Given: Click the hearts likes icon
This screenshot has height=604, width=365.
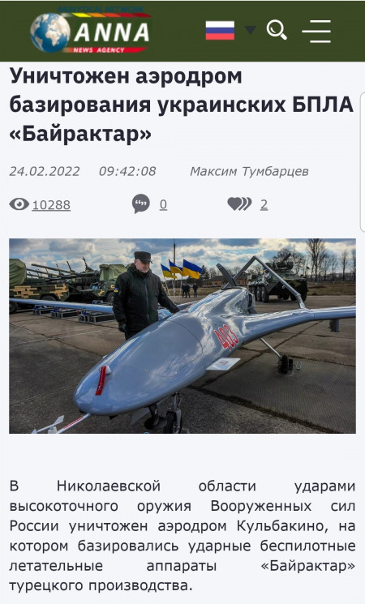Looking at the screenshot, I should (x=239, y=203).
